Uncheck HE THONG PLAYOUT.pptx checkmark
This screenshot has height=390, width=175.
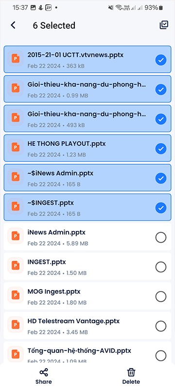(x=161, y=149)
